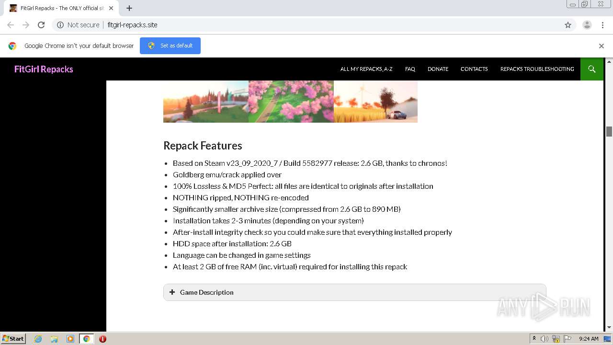Open the Chrome profile avatar
Viewport: 613px width, 345px height.
[x=587, y=25]
